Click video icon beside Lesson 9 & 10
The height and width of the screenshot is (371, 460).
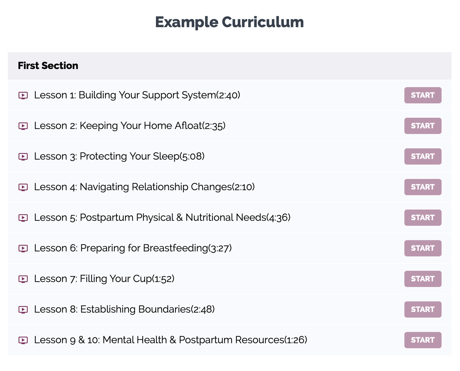point(23,340)
